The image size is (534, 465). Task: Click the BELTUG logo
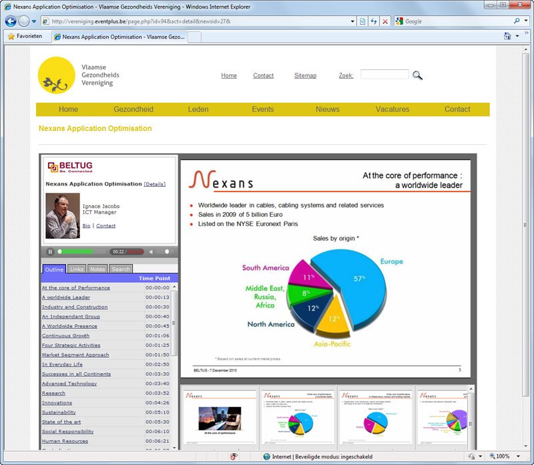coord(70,167)
